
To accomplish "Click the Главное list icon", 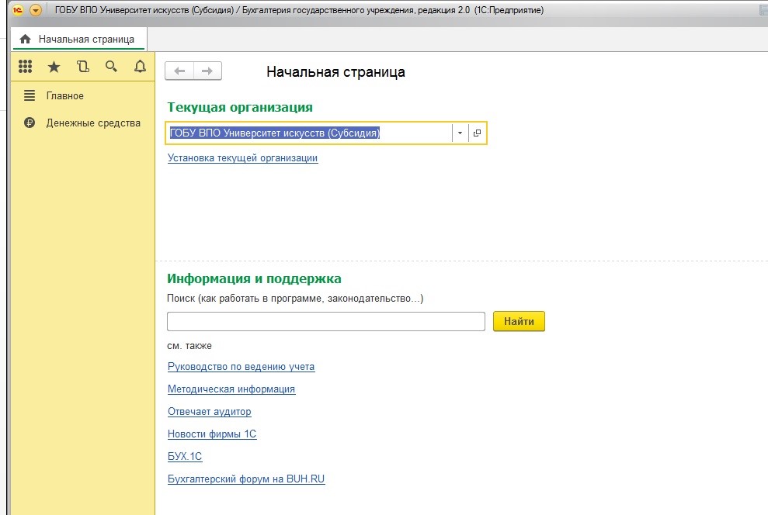I will pyautogui.click(x=30, y=95).
